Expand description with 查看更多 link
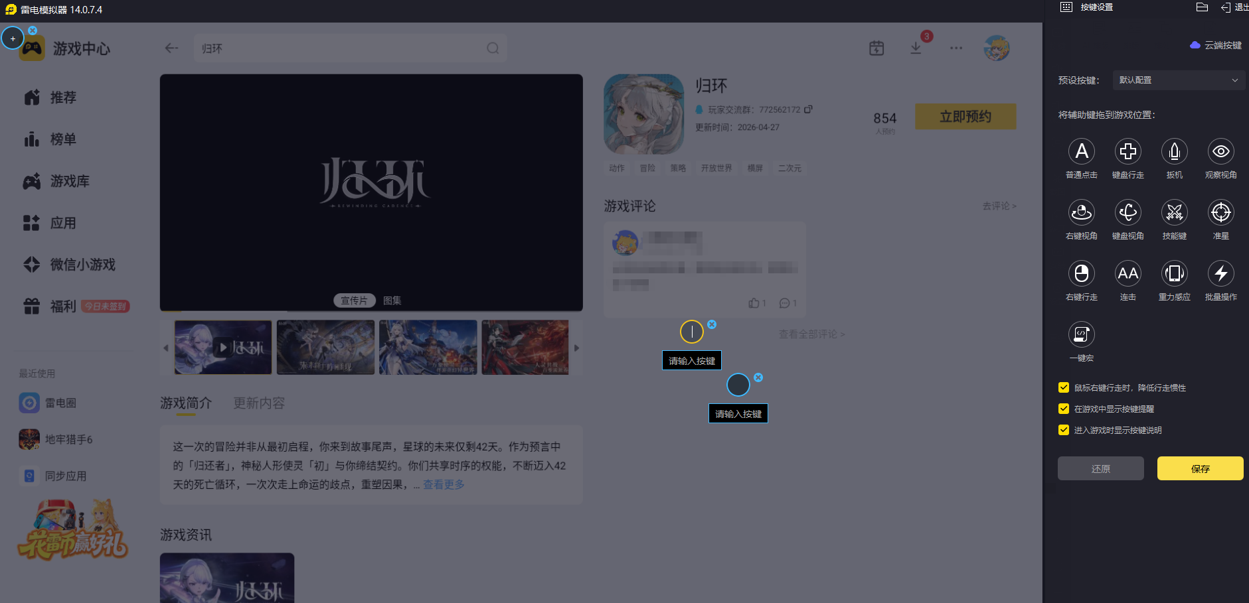The height and width of the screenshot is (603, 1249). [x=444, y=485]
